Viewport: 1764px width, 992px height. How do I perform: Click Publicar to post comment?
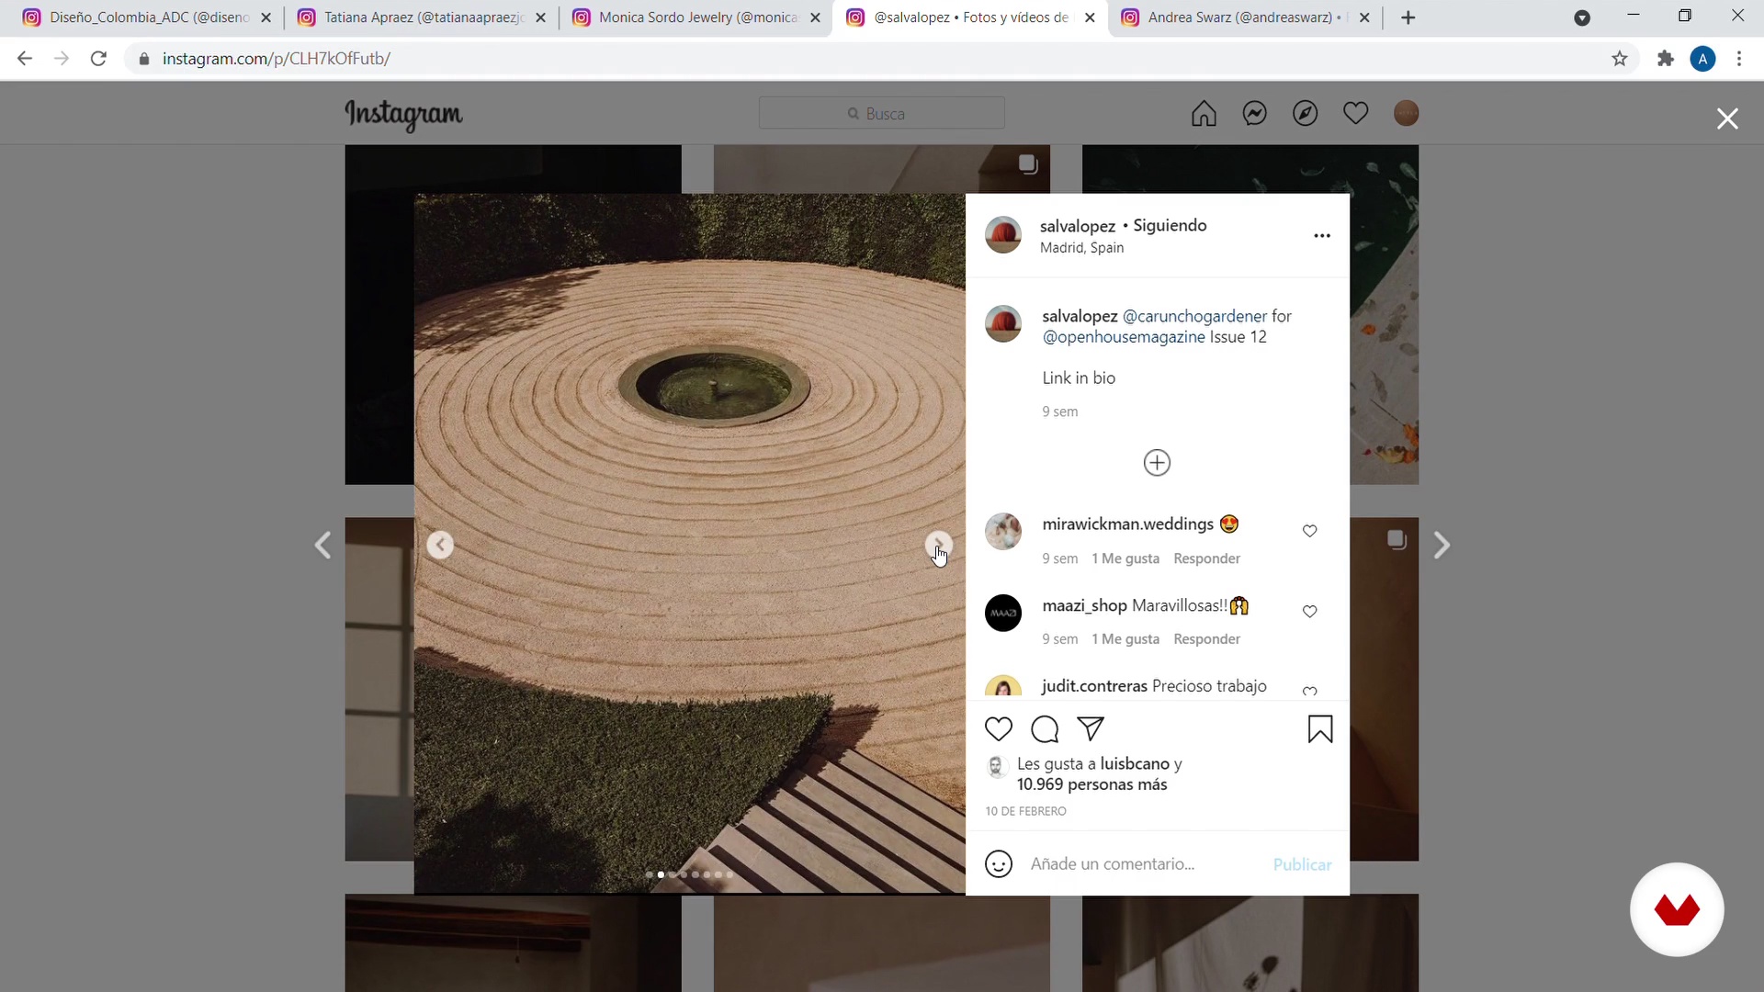pyautogui.click(x=1302, y=865)
